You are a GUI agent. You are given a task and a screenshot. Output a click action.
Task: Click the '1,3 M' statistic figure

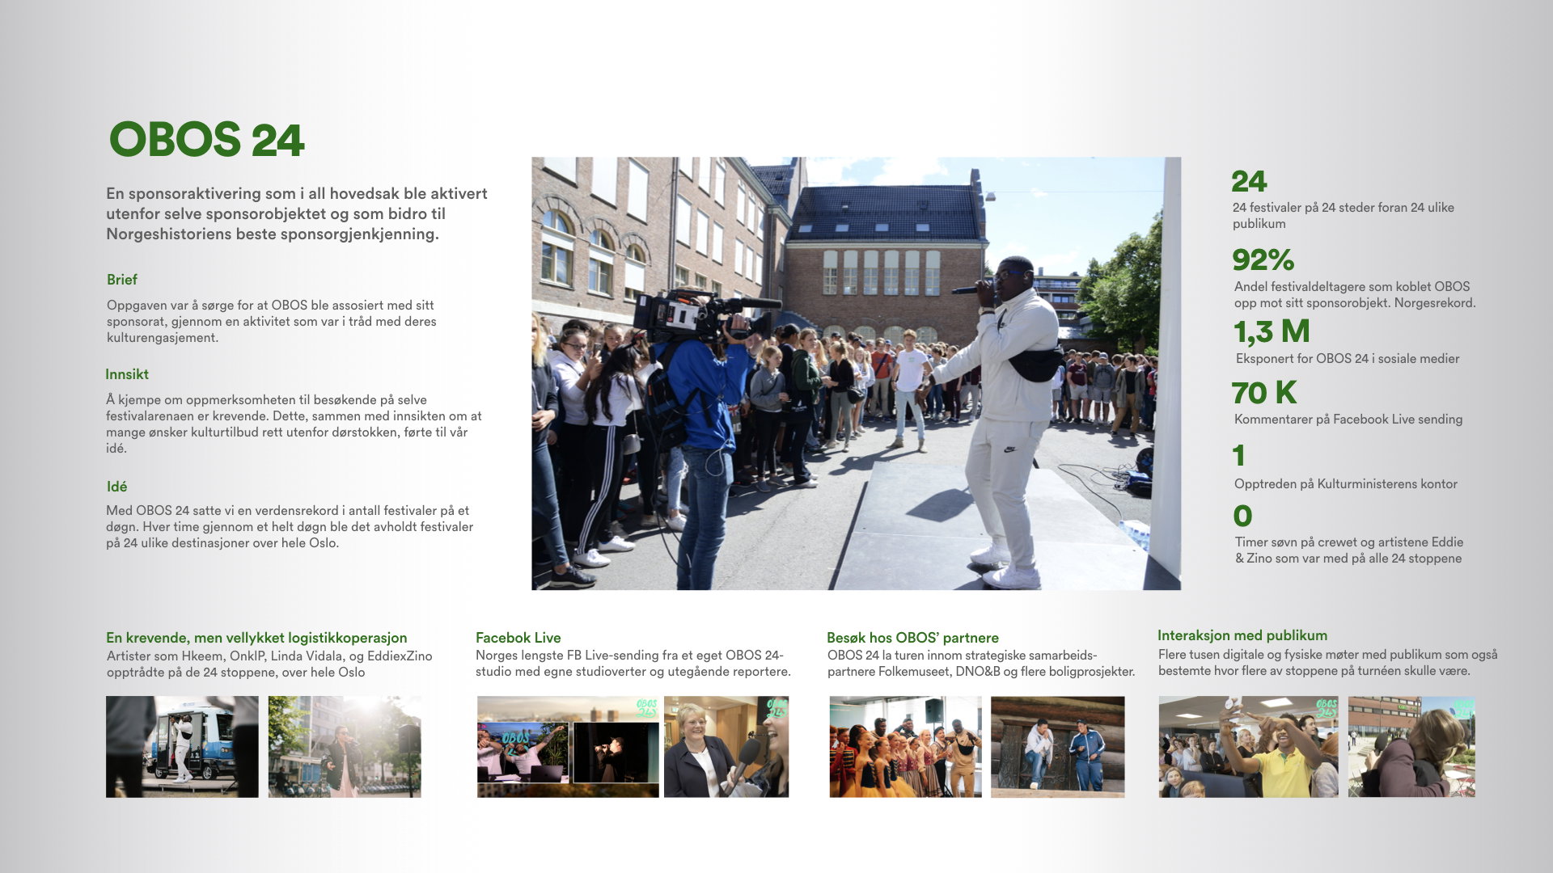click(x=1272, y=331)
